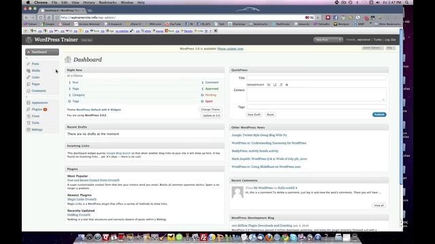Open FileZilla from the dock
Screen dimensions: 435x244
204,237
